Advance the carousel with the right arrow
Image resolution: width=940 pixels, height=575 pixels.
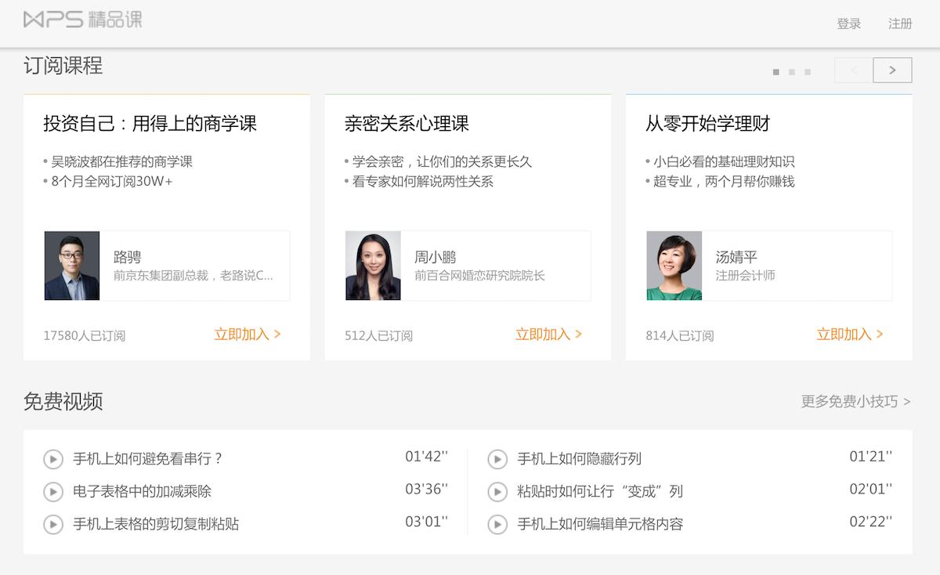[892, 69]
